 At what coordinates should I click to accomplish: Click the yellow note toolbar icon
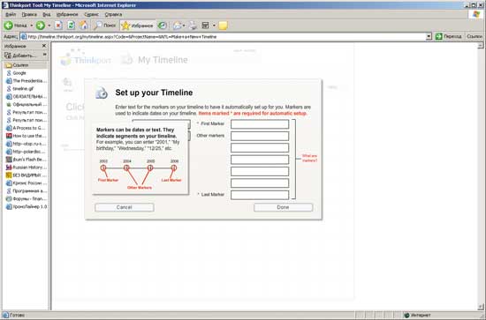coord(223,26)
